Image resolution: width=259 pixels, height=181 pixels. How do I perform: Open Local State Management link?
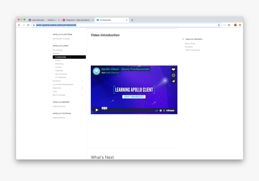coord(63,84)
